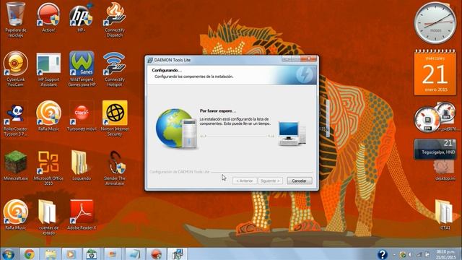Select the Minecraft.exe icon
The height and width of the screenshot is (260, 462).
pos(16,165)
